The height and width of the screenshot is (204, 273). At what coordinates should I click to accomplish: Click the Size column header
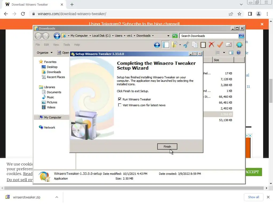coord(223,60)
